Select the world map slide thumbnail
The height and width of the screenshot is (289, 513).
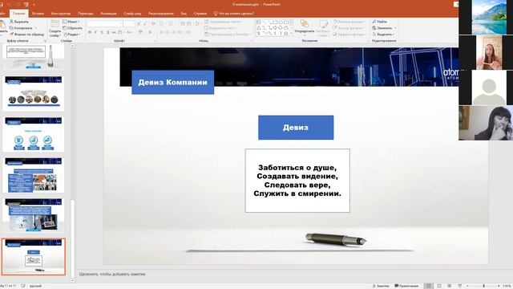click(34, 93)
